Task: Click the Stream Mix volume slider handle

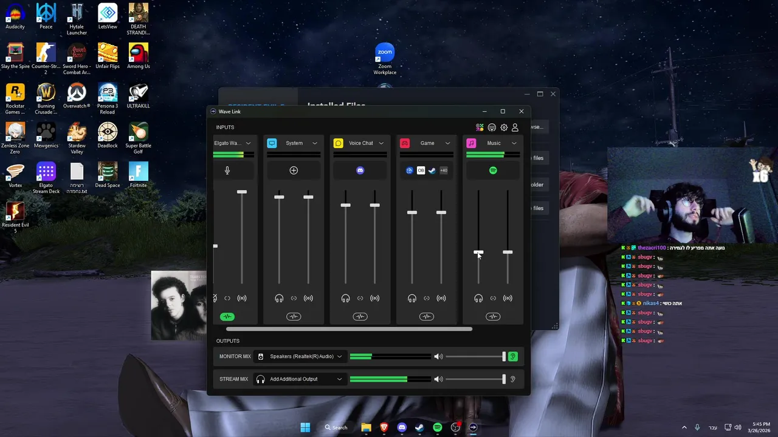Action: coord(504,379)
